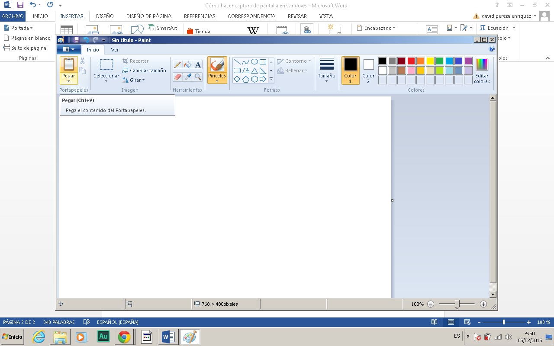554x346 pixels.
Task: Open Paint's blue file menu button
Action: point(69,49)
